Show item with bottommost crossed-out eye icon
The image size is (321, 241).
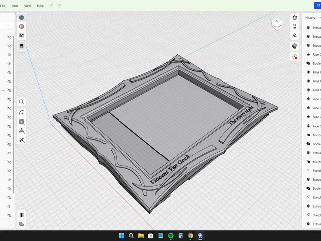point(9,215)
